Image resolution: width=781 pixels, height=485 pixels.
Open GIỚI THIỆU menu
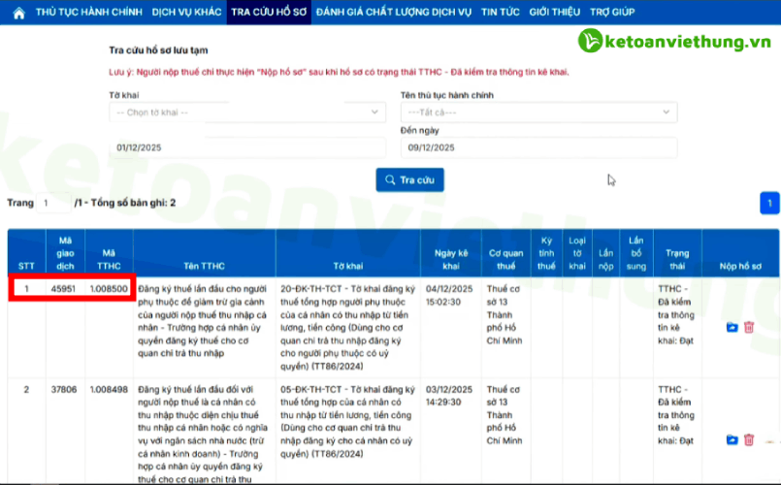click(554, 12)
